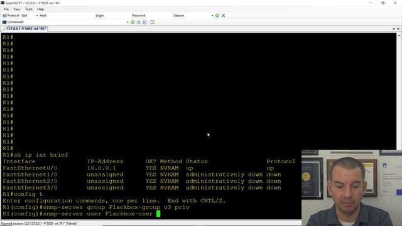
Task: Click the Commands input field
Action: [x=75, y=22]
